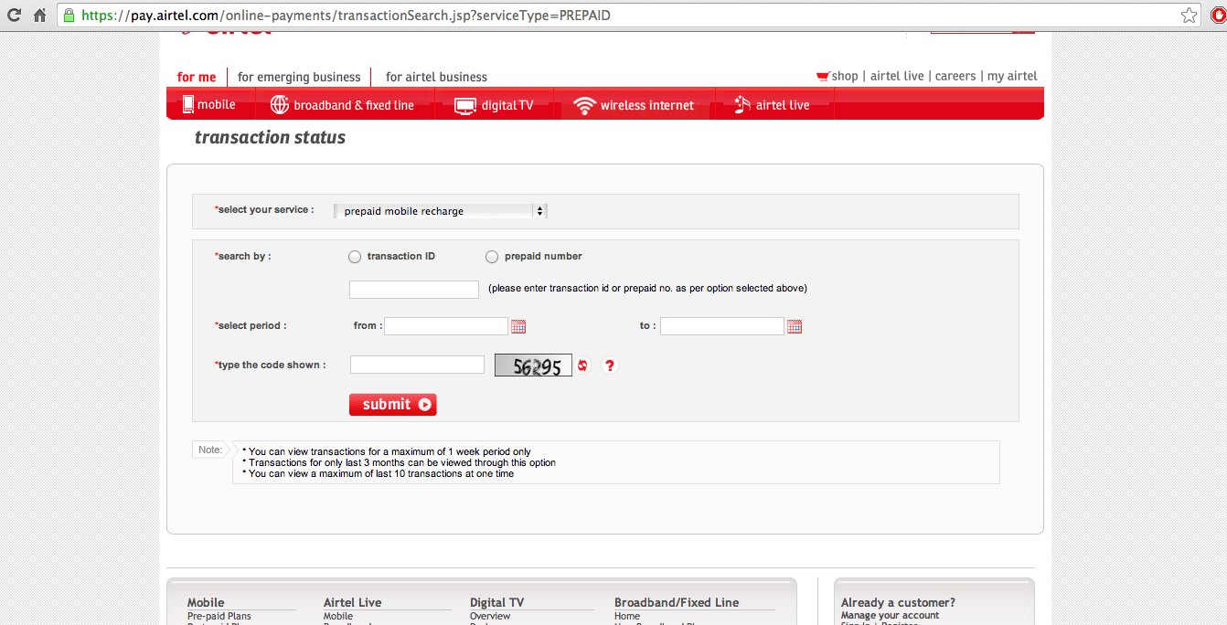Click the green padlock security icon

coord(69,16)
